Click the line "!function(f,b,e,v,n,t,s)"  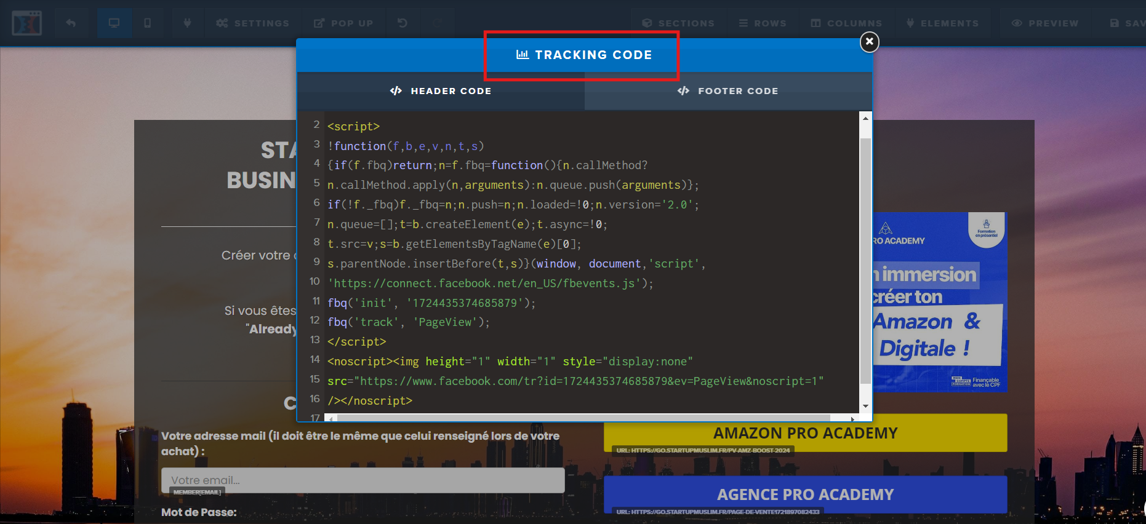click(406, 146)
